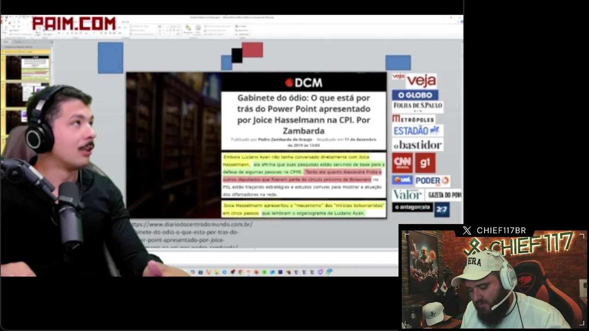Click the byline 'Pedro Zambarda de Araujo'

coord(285,139)
